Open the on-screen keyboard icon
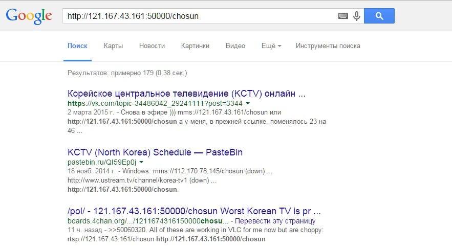This screenshot has height=249, width=452. click(x=343, y=16)
